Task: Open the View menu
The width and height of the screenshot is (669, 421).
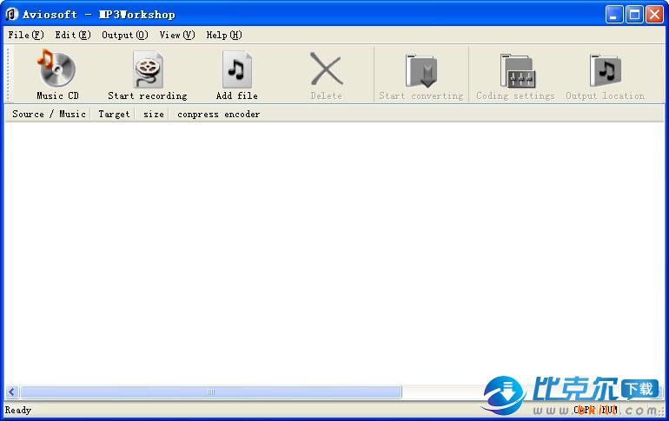Action: point(176,35)
